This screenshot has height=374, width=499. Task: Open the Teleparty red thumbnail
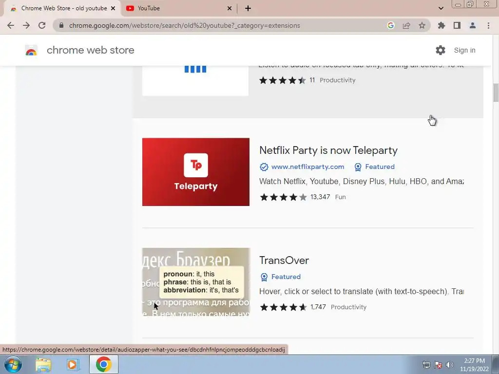click(x=196, y=172)
